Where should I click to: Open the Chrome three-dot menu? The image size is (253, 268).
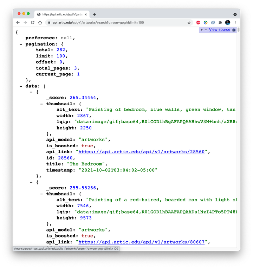(x=235, y=22)
